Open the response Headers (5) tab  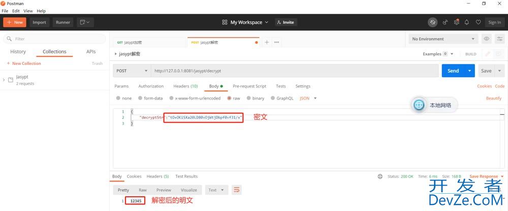(158, 177)
